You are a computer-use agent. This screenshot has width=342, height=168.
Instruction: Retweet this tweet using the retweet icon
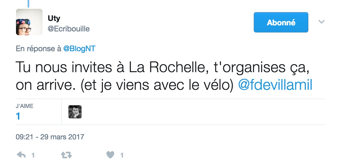pos(66,155)
